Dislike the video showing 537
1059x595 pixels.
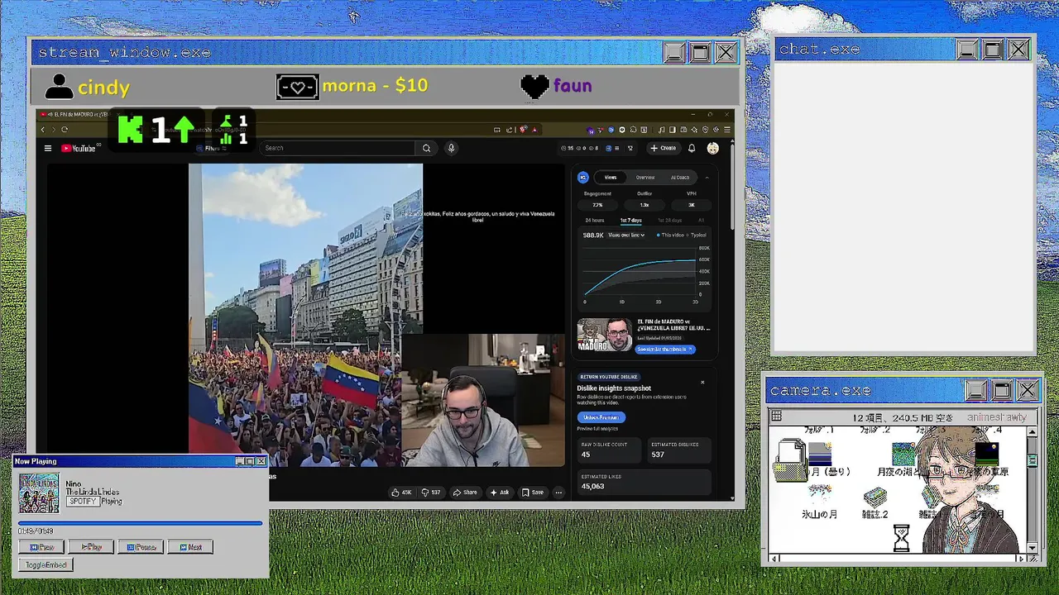[431, 492]
